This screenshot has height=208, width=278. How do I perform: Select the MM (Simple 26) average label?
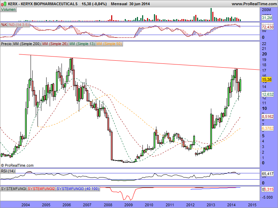coord(55,44)
